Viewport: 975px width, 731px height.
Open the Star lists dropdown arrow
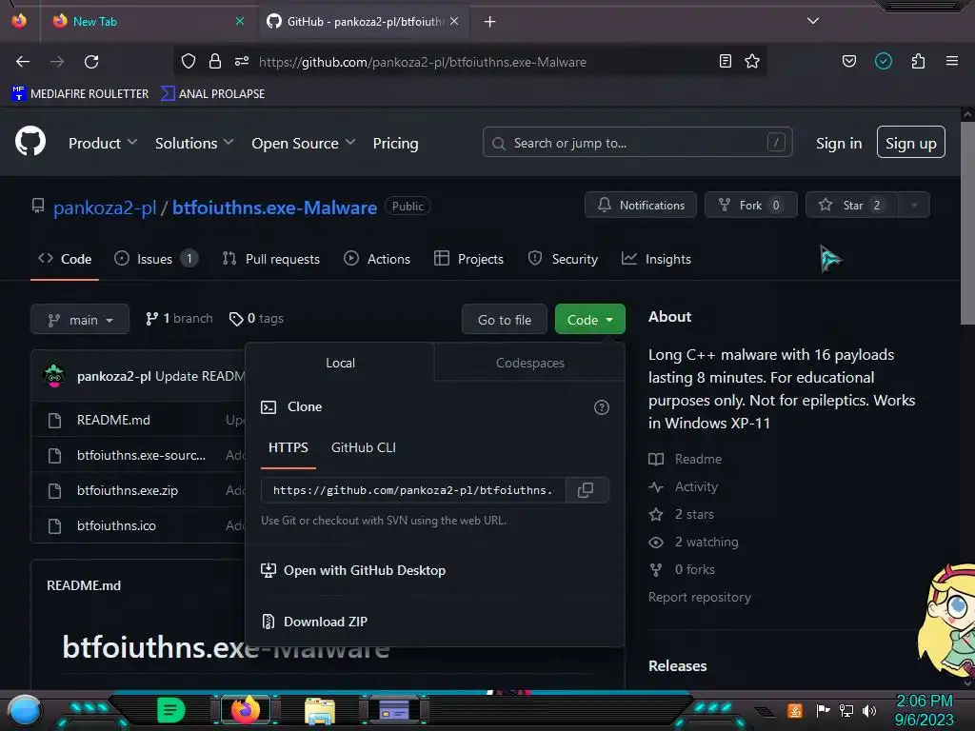[x=913, y=206]
